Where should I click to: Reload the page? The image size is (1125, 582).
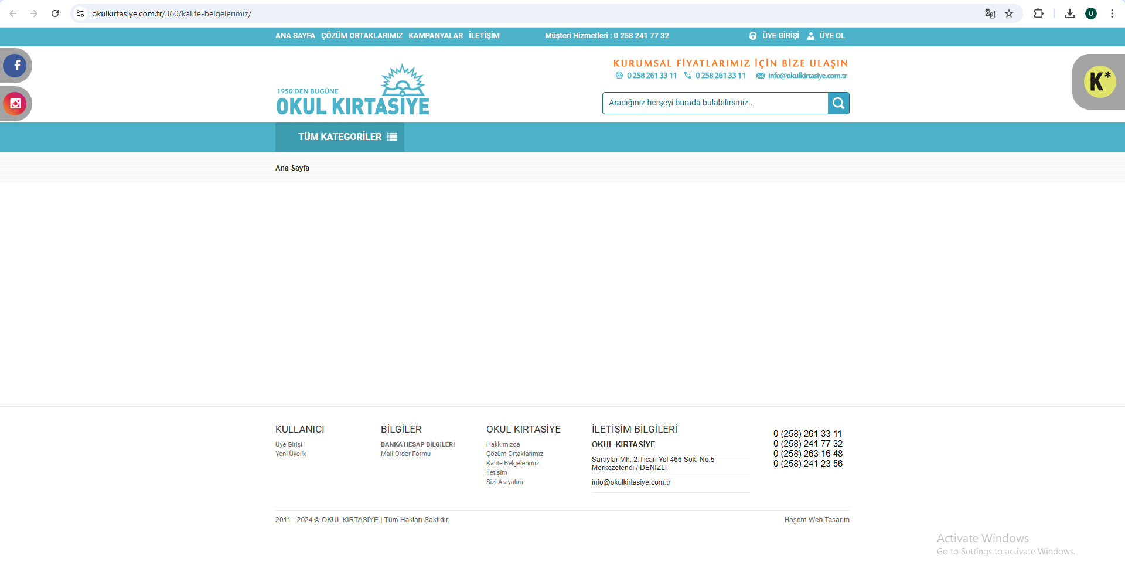pyautogui.click(x=55, y=13)
